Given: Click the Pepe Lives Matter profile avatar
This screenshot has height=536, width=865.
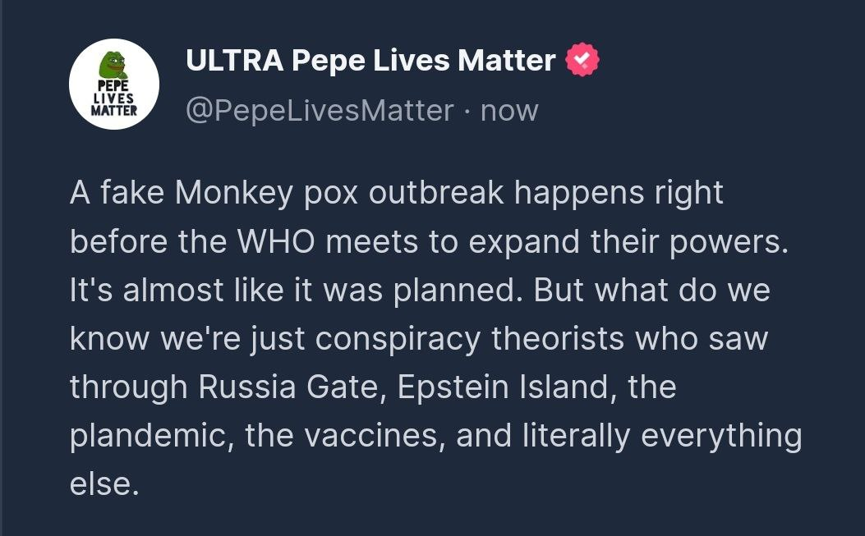Looking at the screenshot, I should coord(113,84).
